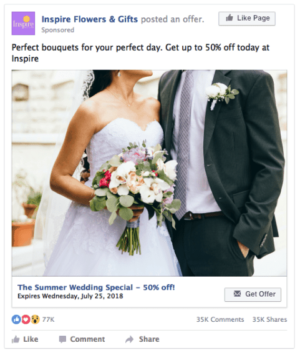Click the Wow face reaction icon

click(x=36, y=319)
